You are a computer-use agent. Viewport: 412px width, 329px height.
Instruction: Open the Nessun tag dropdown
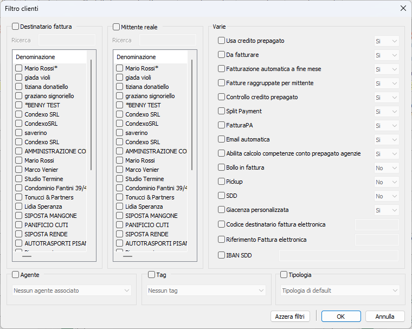(206, 291)
